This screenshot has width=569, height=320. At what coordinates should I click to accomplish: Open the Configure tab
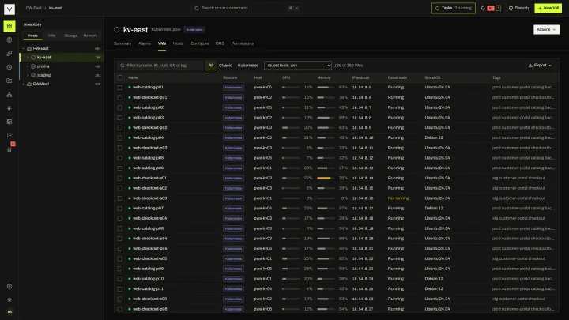pos(200,43)
